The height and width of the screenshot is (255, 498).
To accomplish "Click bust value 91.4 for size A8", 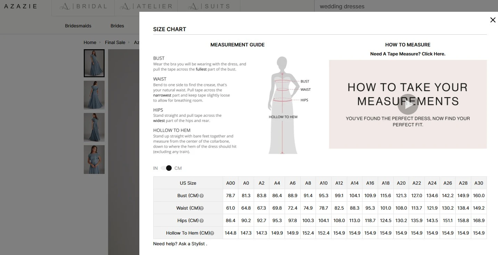I will (308, 195).
